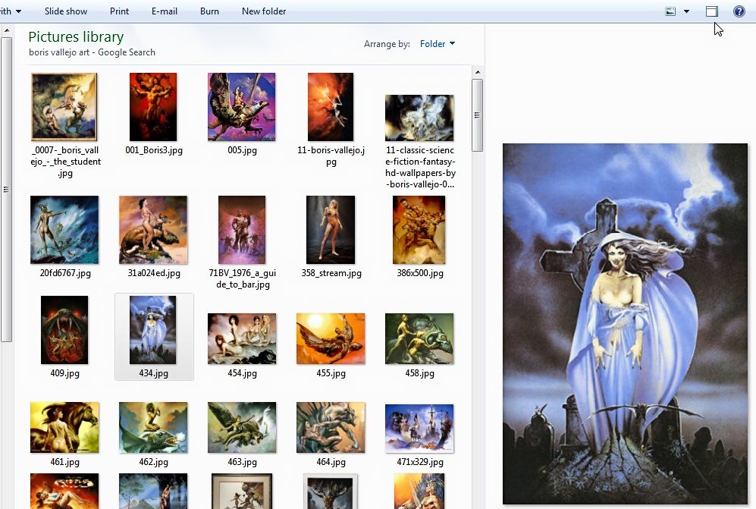Select the 31a024ed.jpg thumbnail
The width and height of the screenshot is (756, 509).
pyautogui.click(x=153, y=230)
